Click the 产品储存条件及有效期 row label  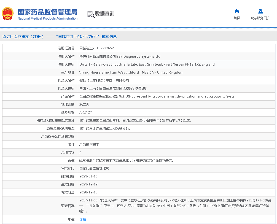pos(58,136)
